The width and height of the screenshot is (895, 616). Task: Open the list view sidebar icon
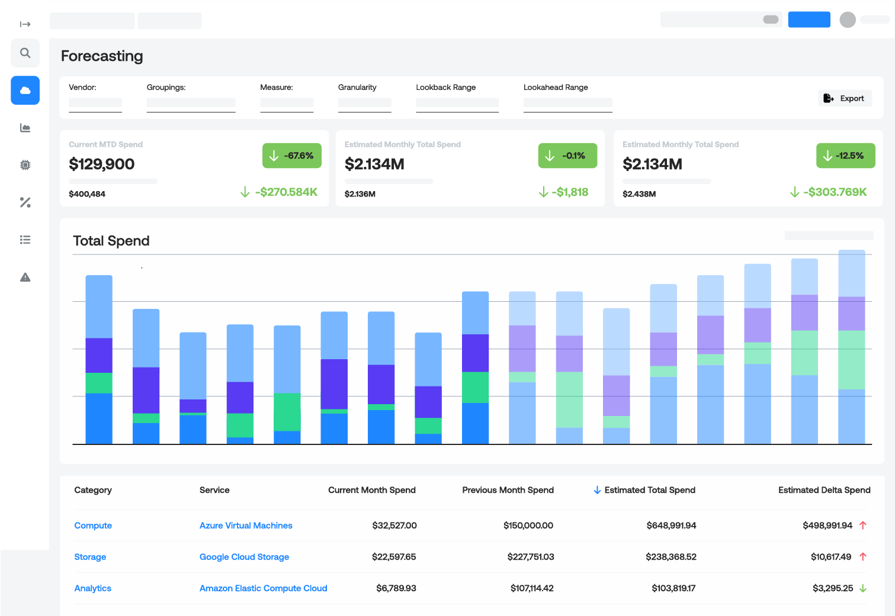[25, 240]
